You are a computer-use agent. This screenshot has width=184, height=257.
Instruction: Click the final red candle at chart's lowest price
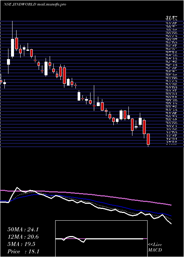click(x=148, y=139)
